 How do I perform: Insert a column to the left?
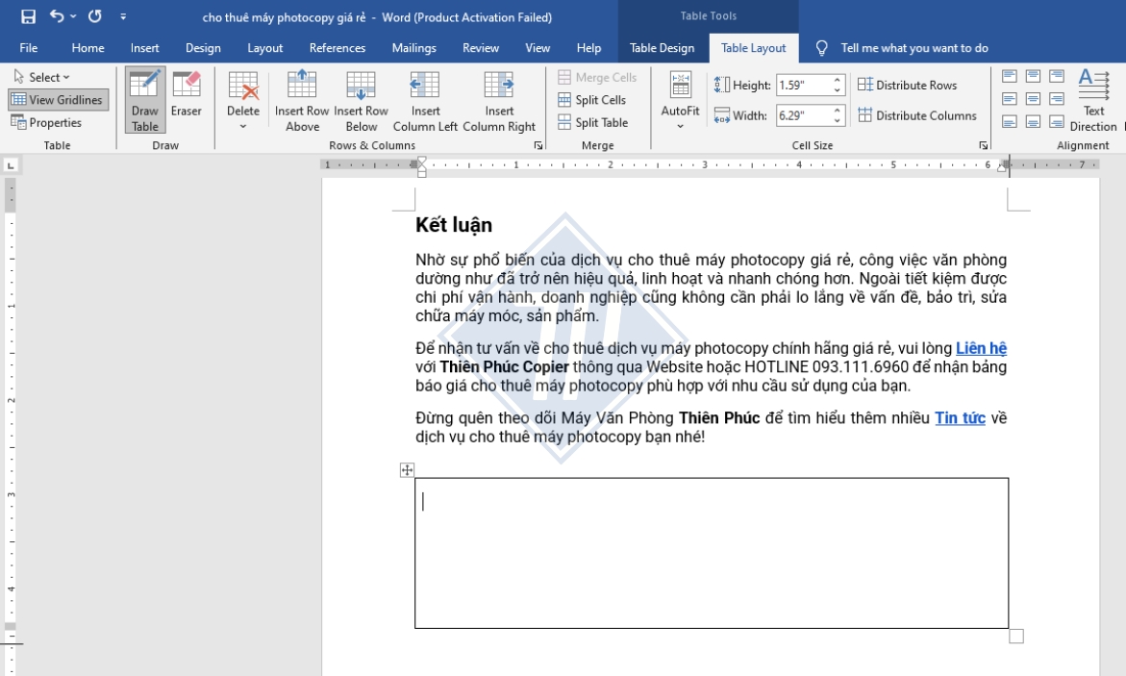point(425,100)
